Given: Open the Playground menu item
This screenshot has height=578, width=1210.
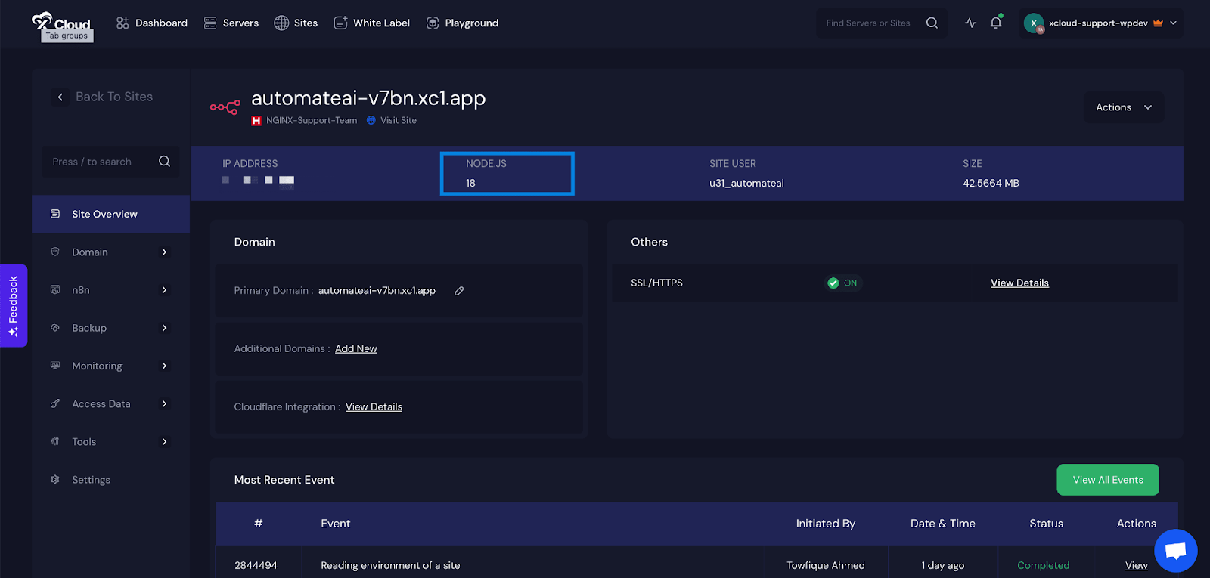Looking at the screenshot, I should coord(462,23).
